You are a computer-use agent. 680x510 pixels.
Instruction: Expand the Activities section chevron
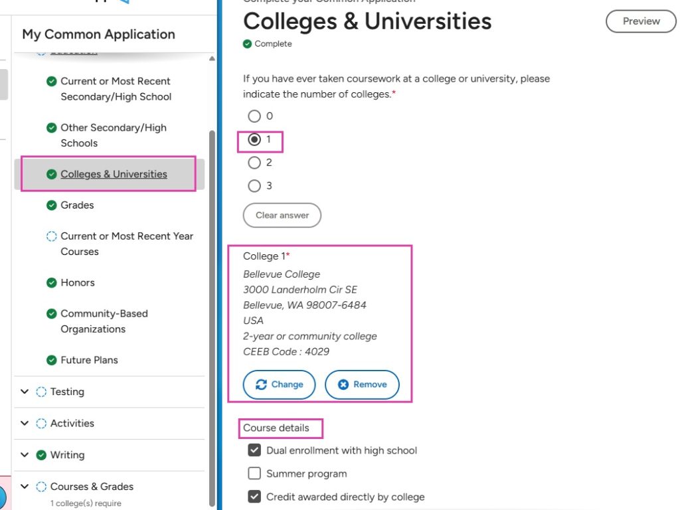25,424
